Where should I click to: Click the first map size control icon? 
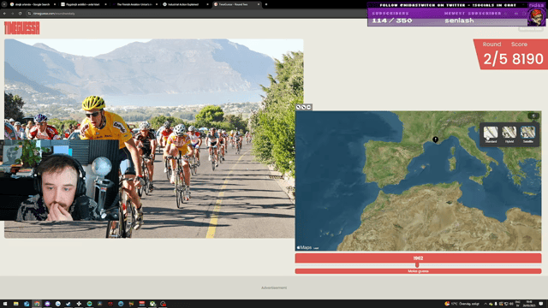click(x=299, y=107)
